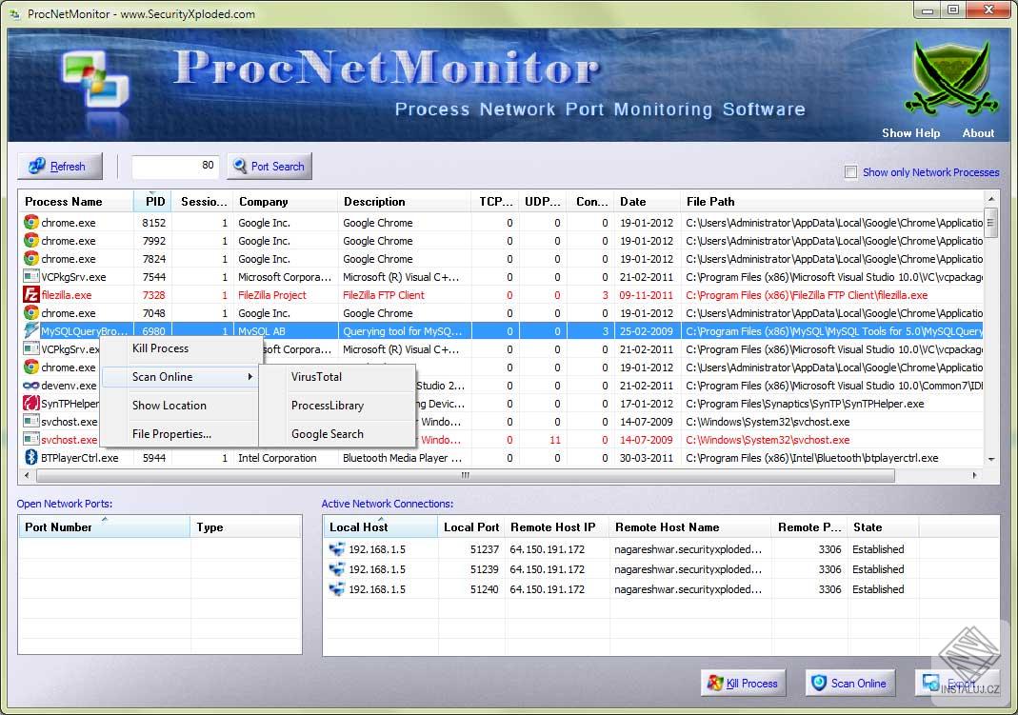This screenshot has height=715, width=1018.
Task: Click the FileZilla FTP Client description cell
Action: [384, 295]
